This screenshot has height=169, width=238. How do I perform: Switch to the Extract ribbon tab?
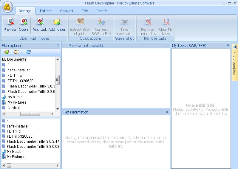pos(46,11)
